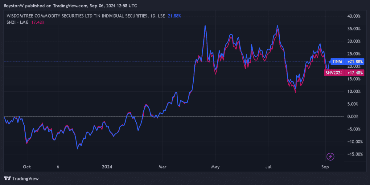Select the Oct marker on time axis

point(27,167)
